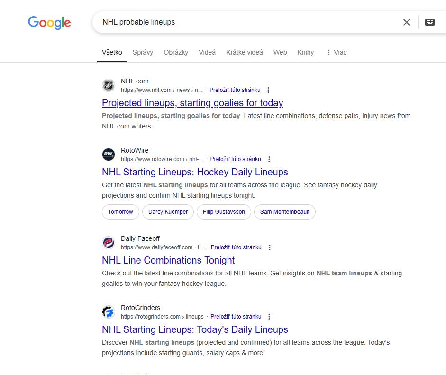
Task: Switch to the Správy tab
Action: [143, 52]
